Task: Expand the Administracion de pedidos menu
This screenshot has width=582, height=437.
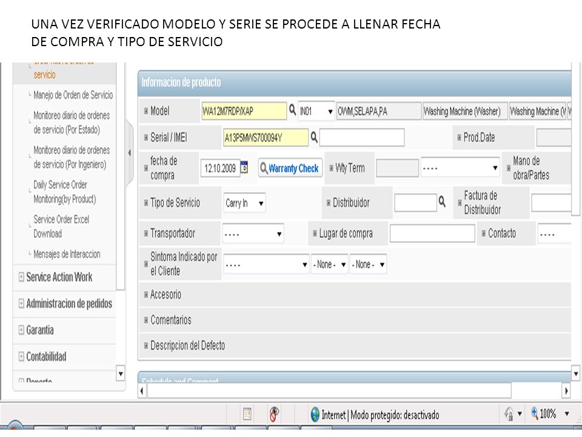Action: coord(65,303)
